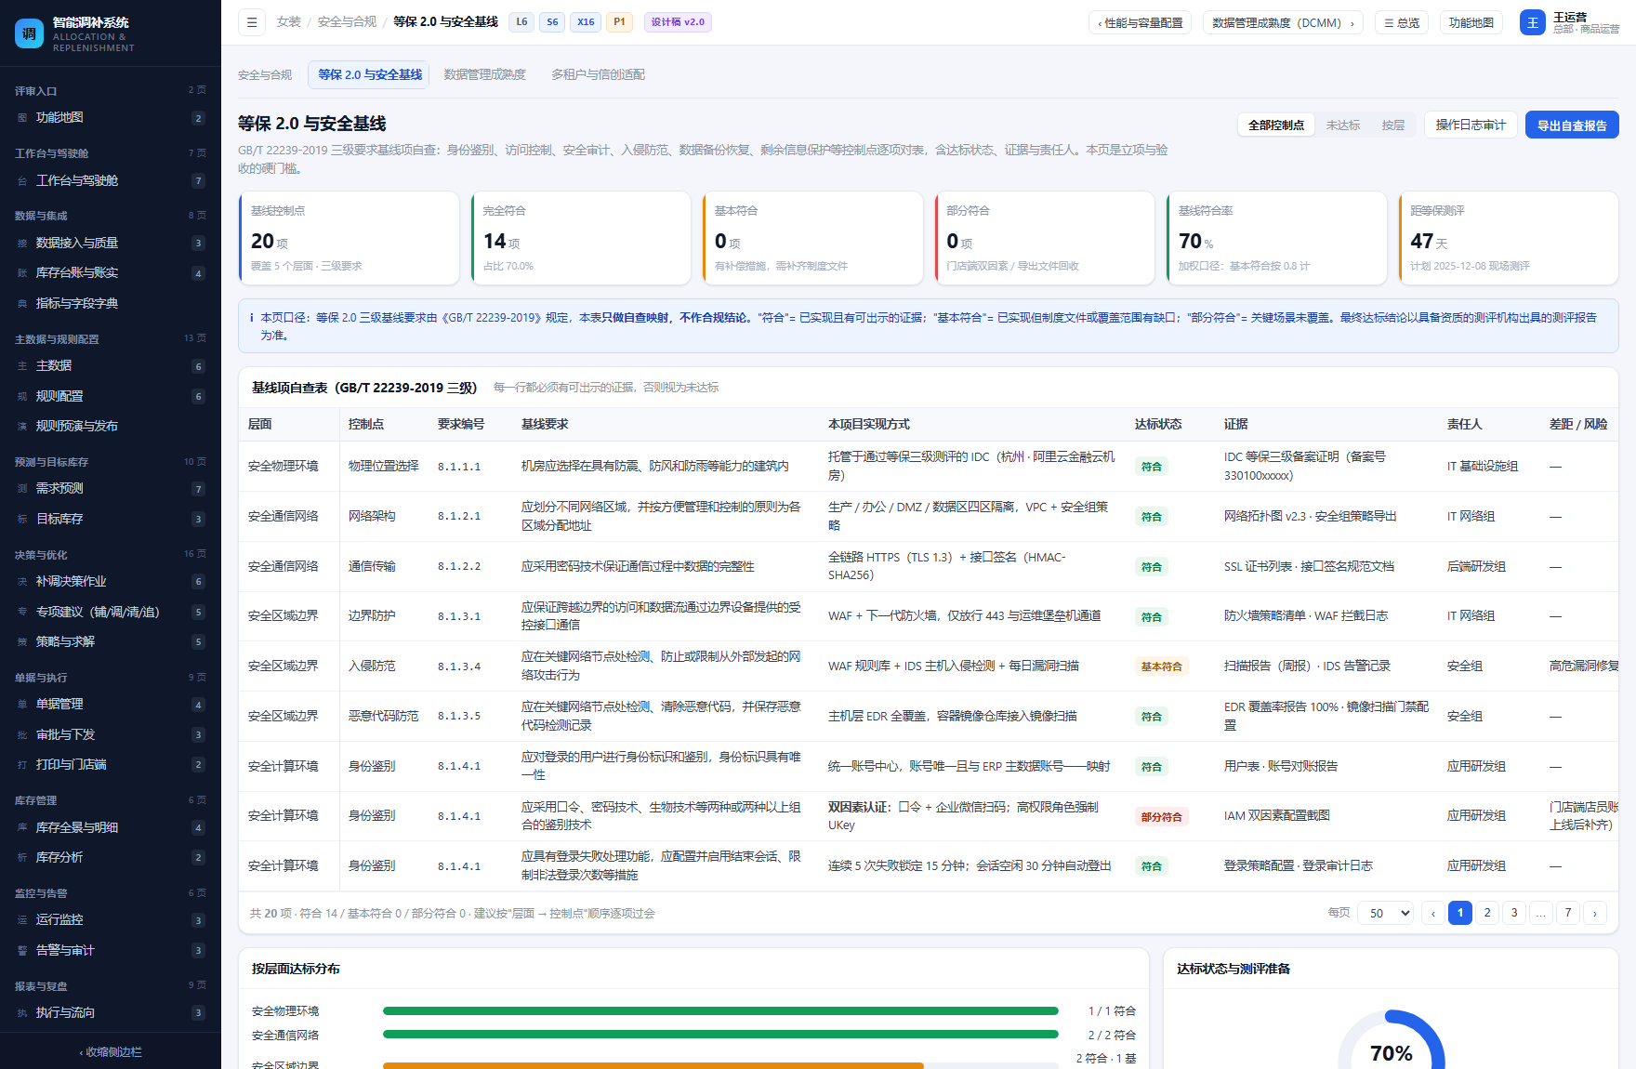Click the icon beside 需求预测 in sidebar
This screenshot has width=1636, height=1069.
click(x=22, y=489)
